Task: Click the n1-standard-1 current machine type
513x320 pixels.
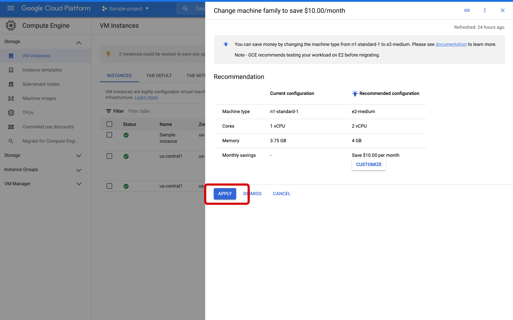Action: 284,112
